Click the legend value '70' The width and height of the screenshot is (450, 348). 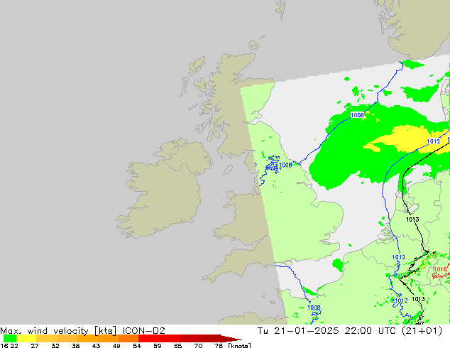pyautogui.click(x=198, y=345)
